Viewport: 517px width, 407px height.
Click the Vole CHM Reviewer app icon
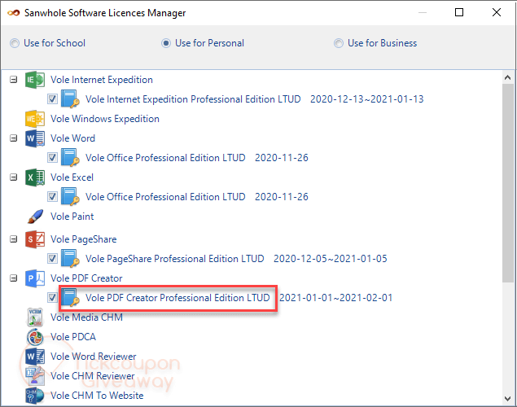[x=35, y=376]
